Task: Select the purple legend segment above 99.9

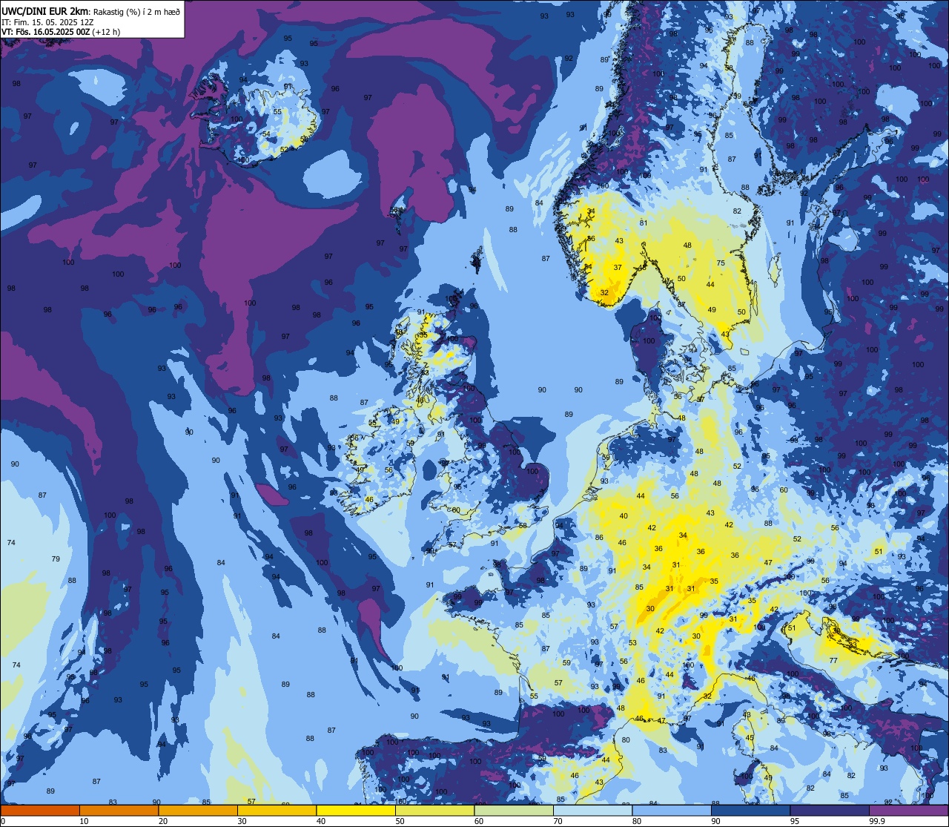Action: (x=908, y=810)
